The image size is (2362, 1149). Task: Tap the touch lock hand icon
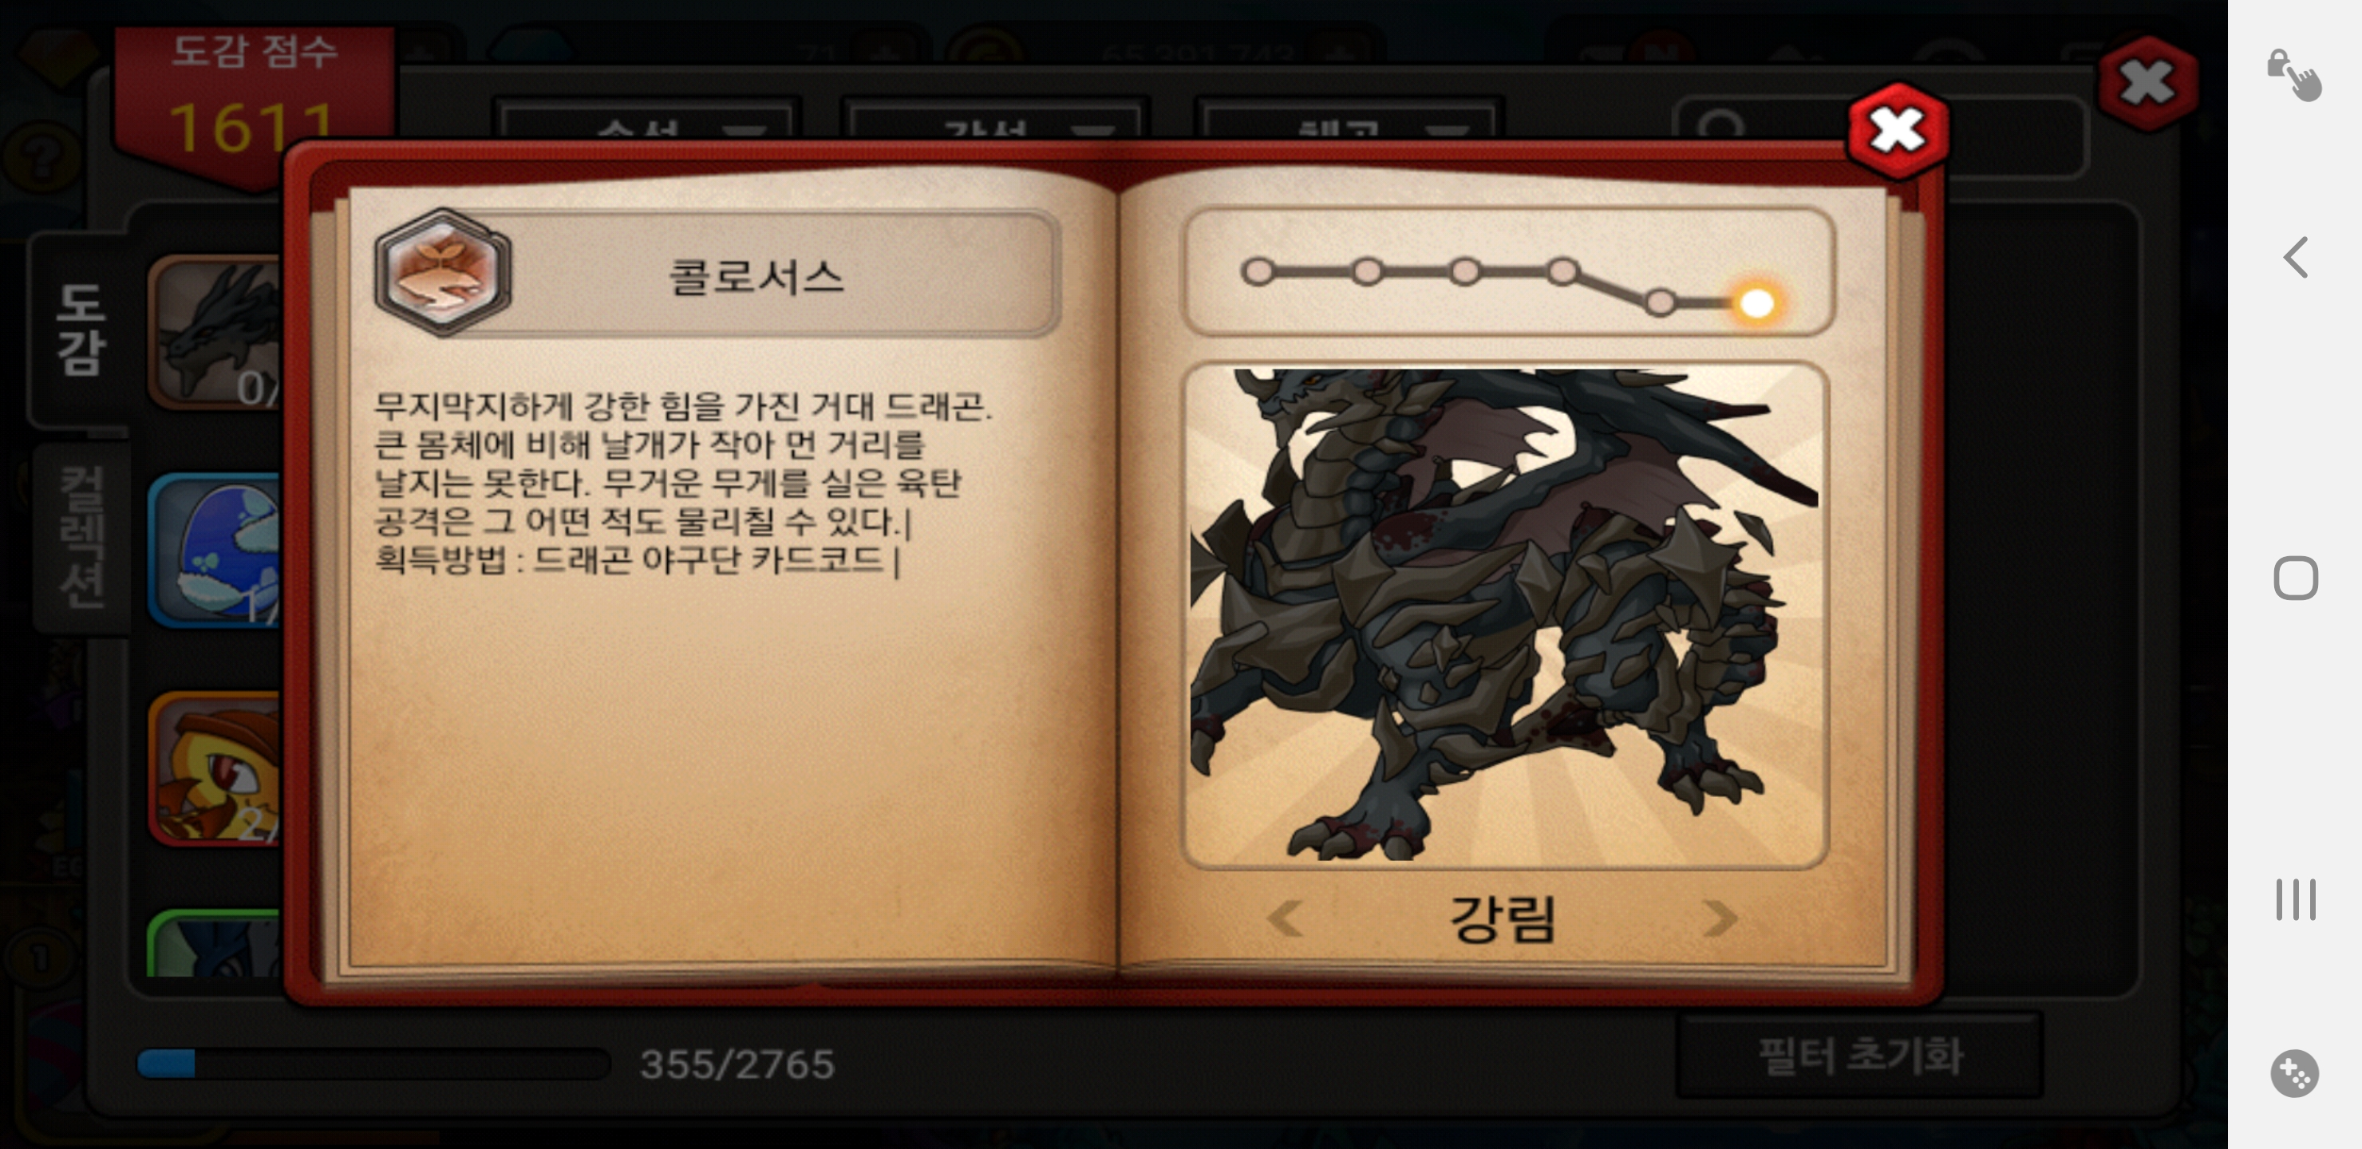2294,75
